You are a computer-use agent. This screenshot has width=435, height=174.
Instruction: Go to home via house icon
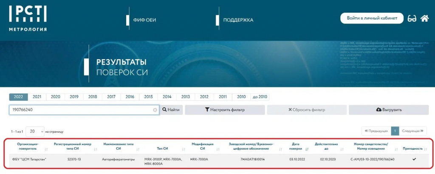pyautogui.click(x=424, y=18)
